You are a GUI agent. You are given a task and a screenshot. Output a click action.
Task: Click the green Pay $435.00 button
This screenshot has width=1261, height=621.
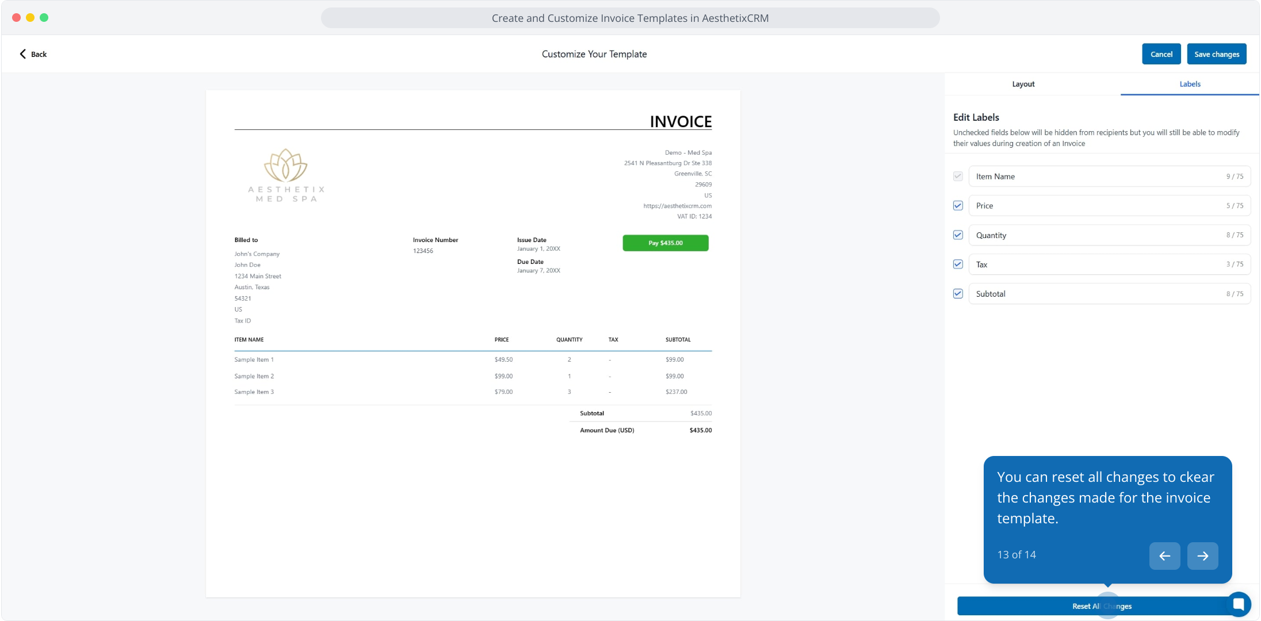click(x=665, y=243)
